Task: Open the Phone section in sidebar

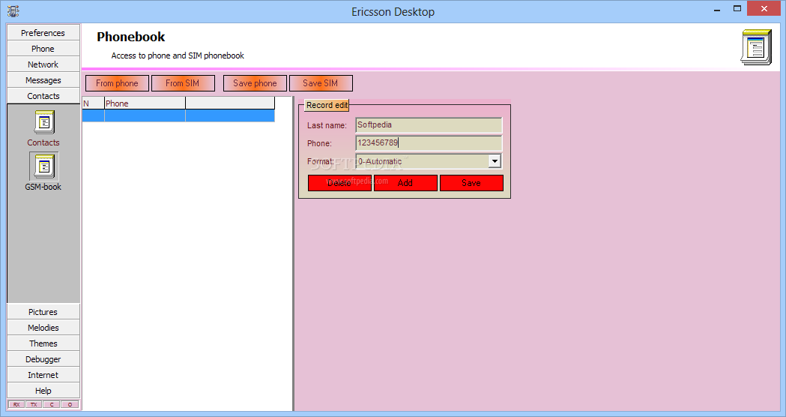Action: click(x=43, y=49)
